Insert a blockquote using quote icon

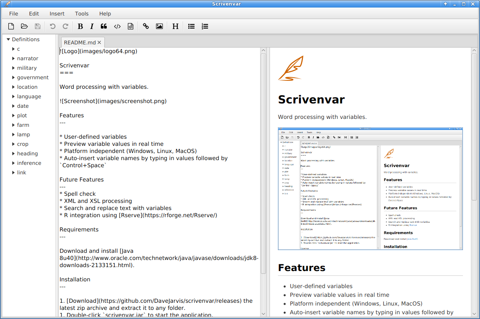point(104,27)
